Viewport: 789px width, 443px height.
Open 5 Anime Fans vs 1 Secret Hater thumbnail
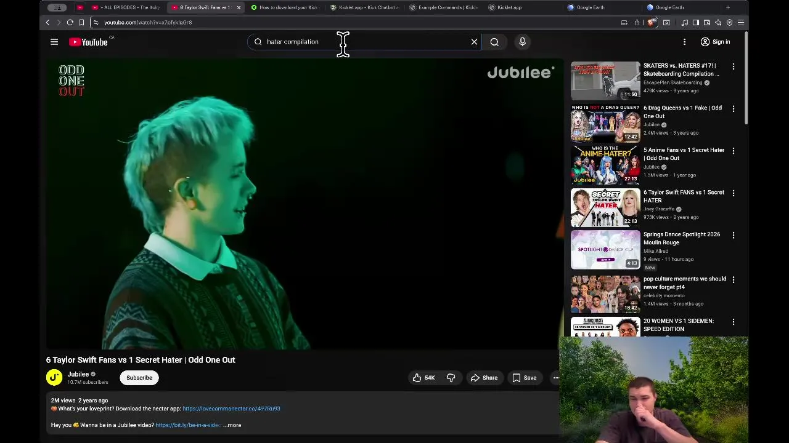click(x=605, y=165)
